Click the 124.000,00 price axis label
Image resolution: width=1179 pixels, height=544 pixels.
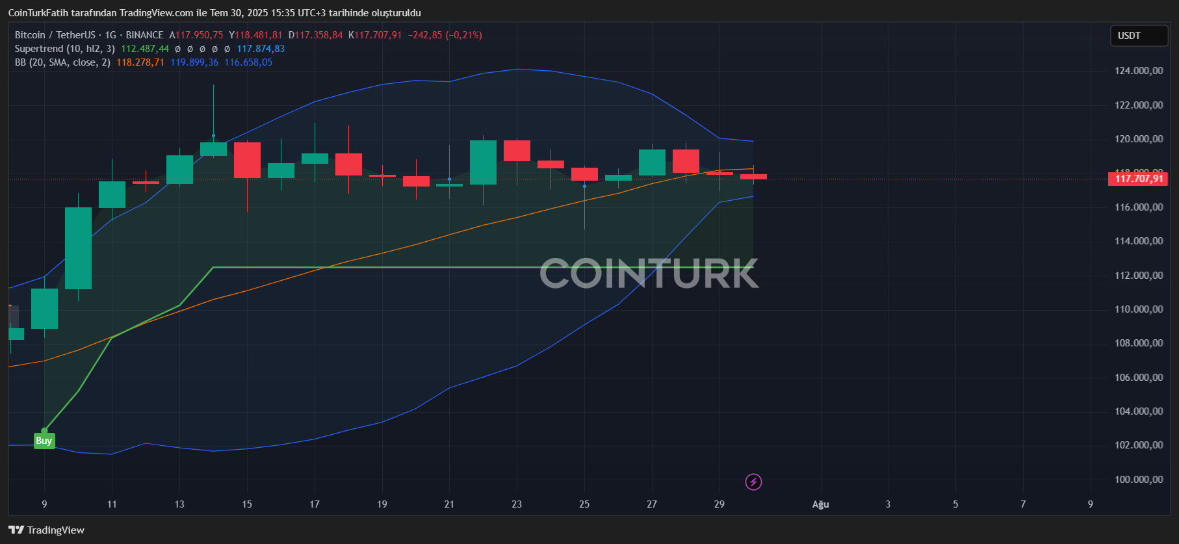coord(1139,71)
